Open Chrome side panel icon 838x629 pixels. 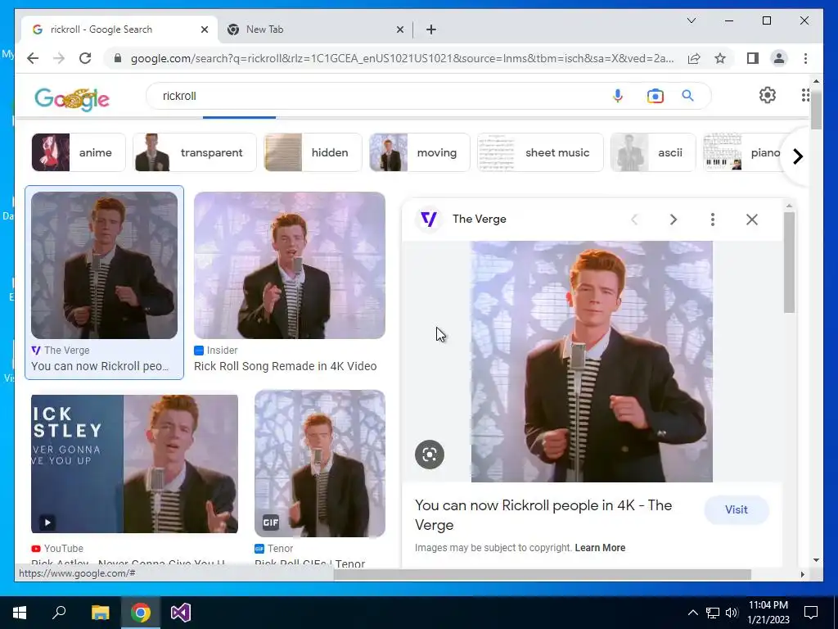753,58
